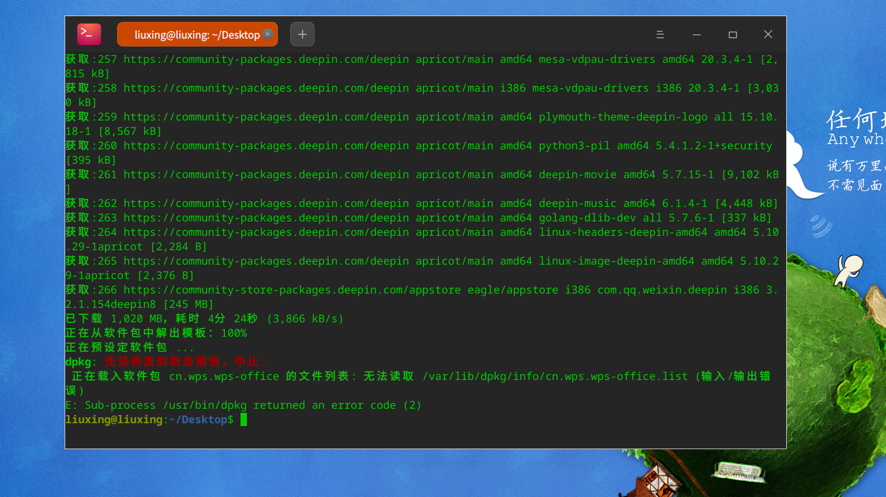Click the download summary line with 1,020 MB
886x497 pixels.
click(205, 319)
